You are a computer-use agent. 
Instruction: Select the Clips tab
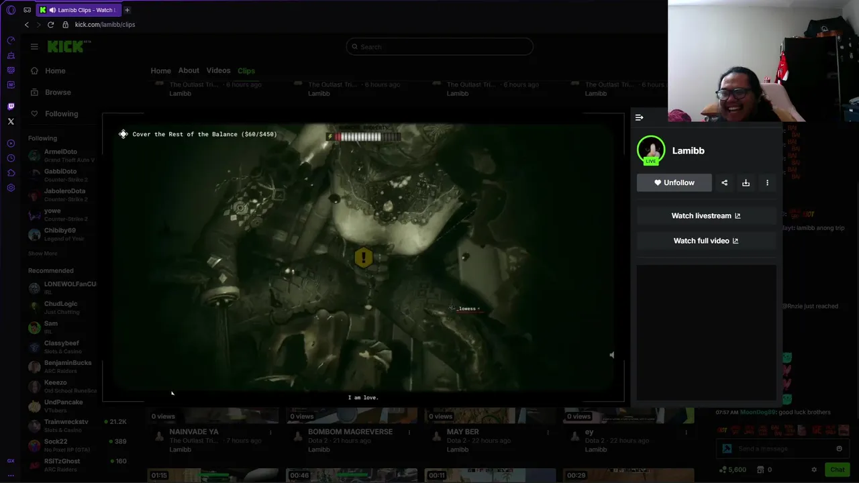pos(246,70)
